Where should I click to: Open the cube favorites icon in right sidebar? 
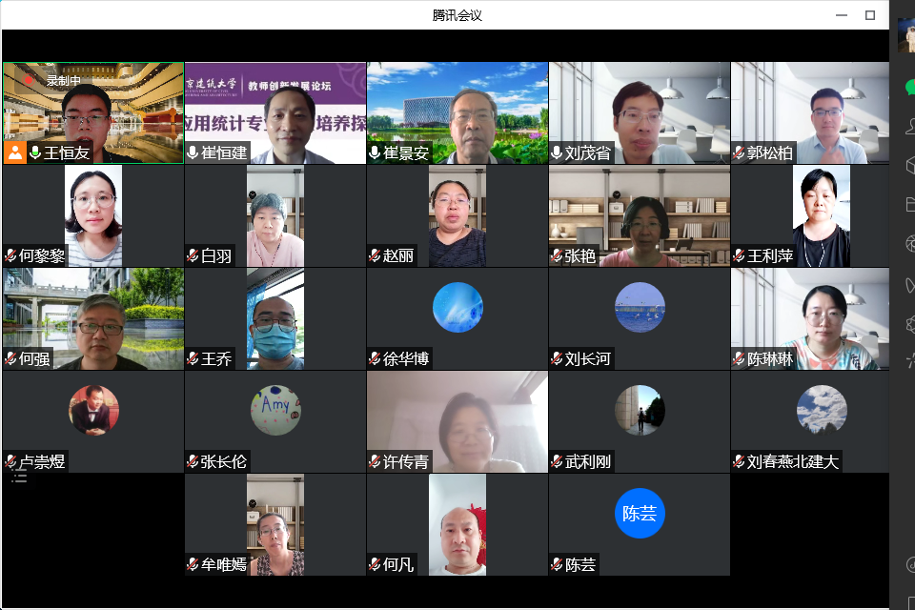[909, 165]
